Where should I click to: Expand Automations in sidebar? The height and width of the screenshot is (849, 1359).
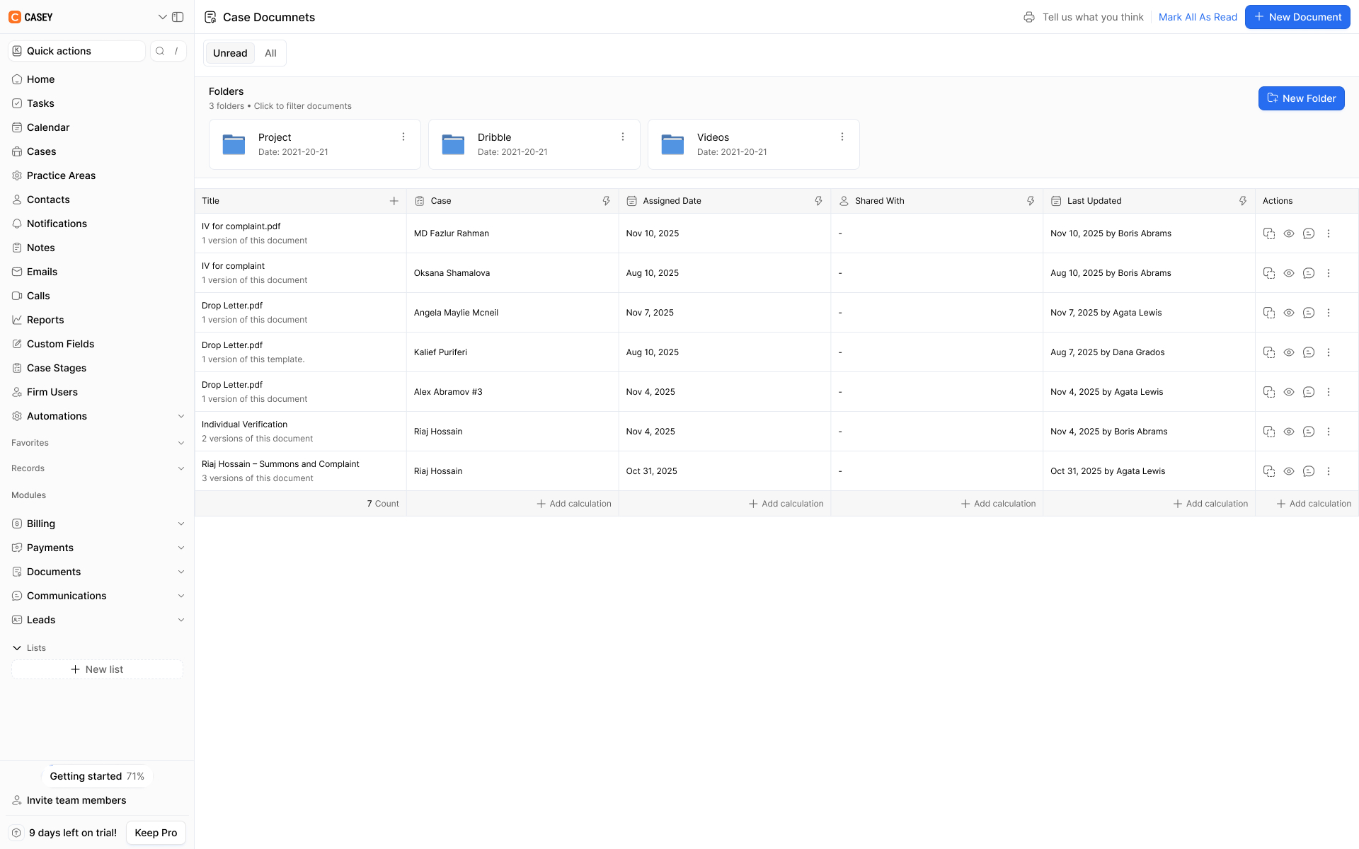click(x=181, y=416)
